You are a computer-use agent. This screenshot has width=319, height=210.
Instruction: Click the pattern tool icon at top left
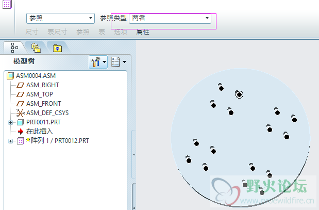[7, 4]
